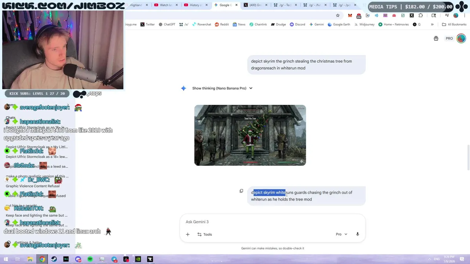Viewport: 470px width, 264px height.
Task: Open the Chrome profile avatar
Action: (x=456, y=15)
